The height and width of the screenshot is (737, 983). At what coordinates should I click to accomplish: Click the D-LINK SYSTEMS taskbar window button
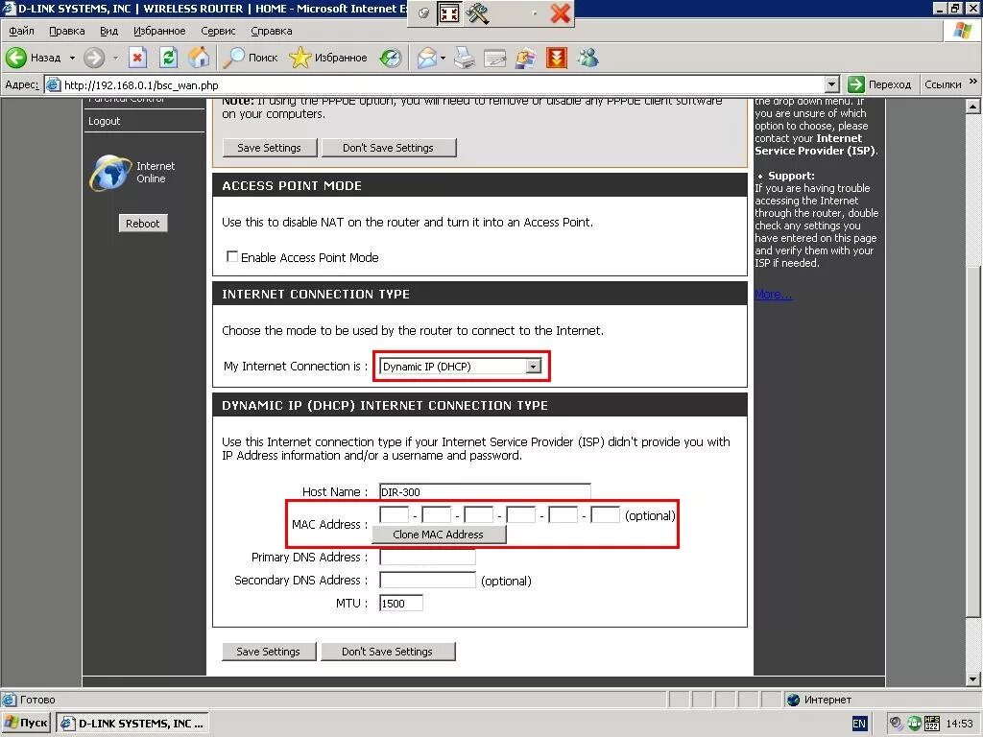[x=132, y=724]
